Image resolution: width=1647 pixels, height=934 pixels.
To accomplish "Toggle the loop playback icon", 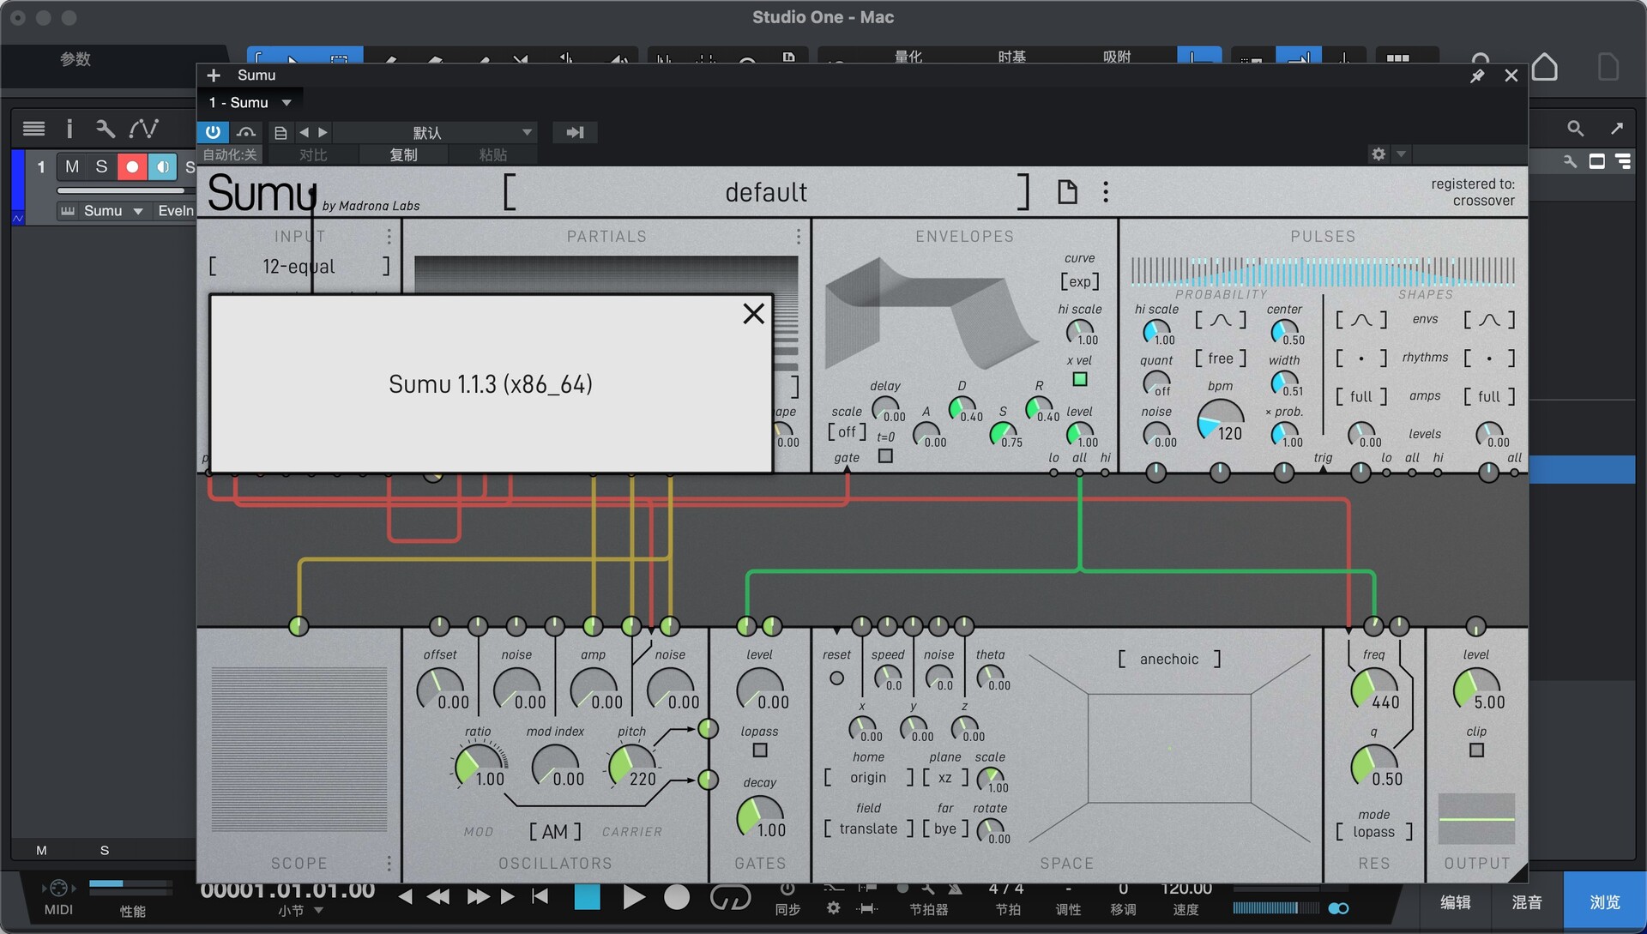I will click(730, 897).
